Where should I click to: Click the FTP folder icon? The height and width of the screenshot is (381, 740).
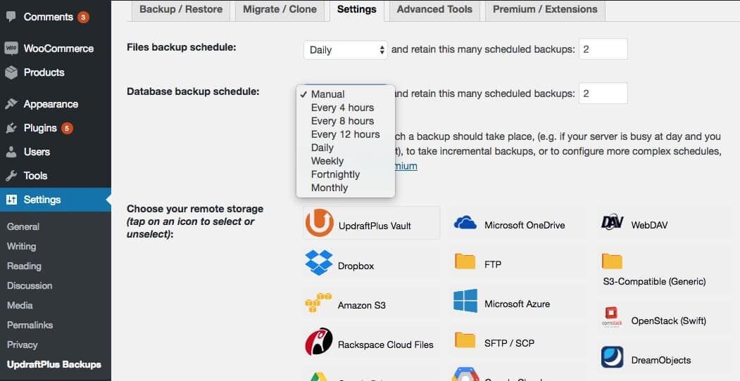465,262
